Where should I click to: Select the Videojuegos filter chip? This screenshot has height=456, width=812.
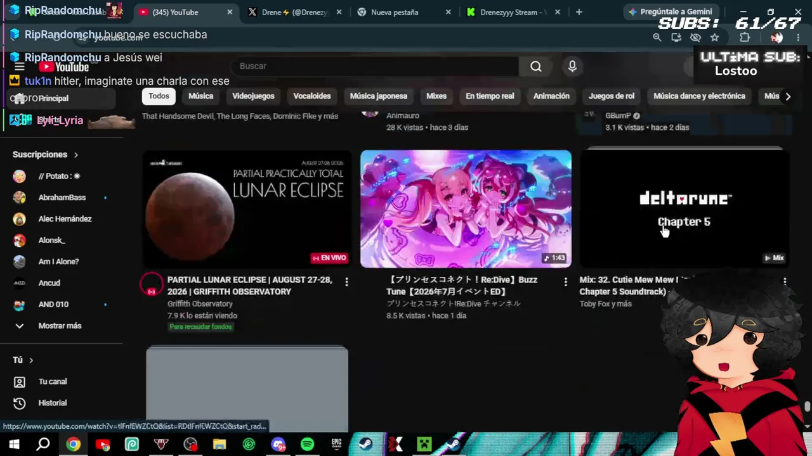click(x=253, y=96)
